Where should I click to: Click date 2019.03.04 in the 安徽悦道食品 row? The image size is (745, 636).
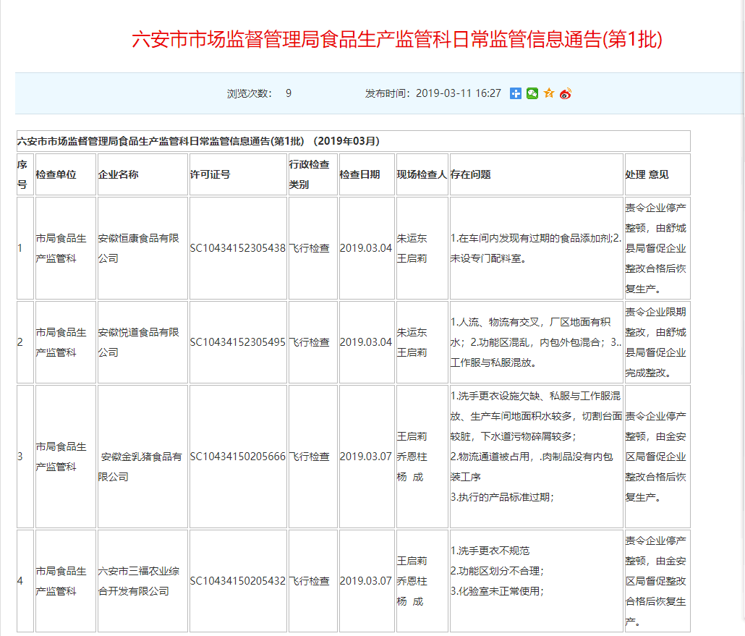366,342
